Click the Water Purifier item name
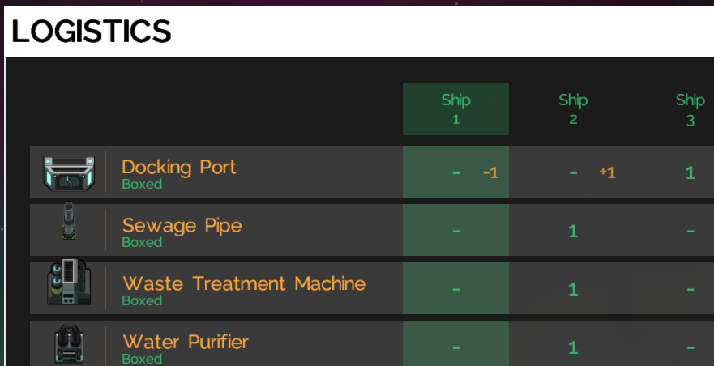The image size is (714, 366). click(x=186, y=342)
